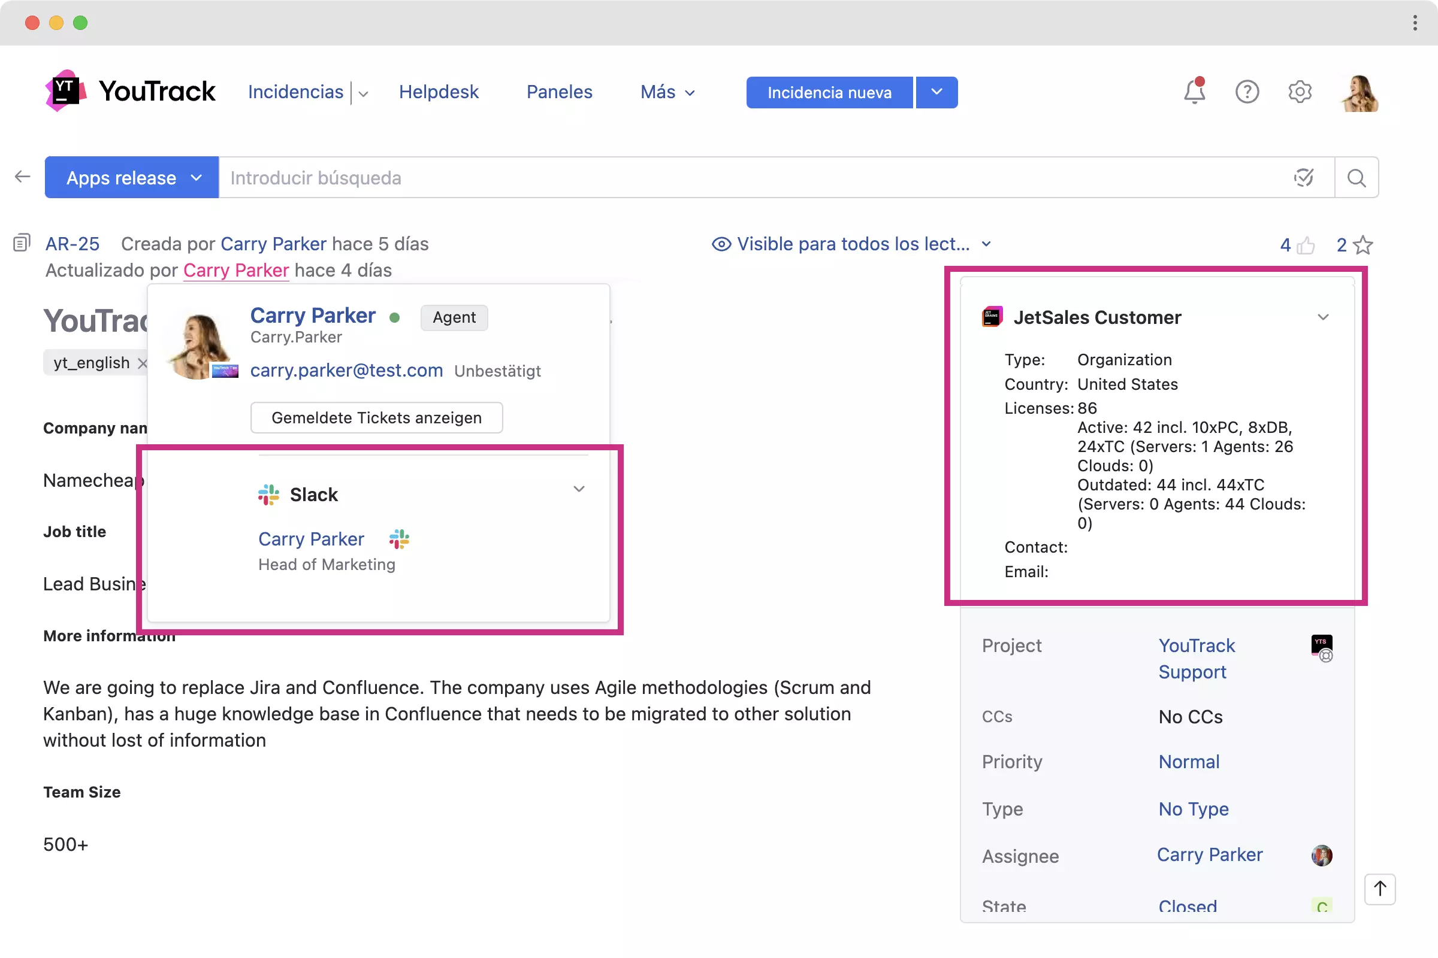This screenshot has width=1438, height=958.
Task: Click the search magnifier icon
Action: pos(1356,178)
